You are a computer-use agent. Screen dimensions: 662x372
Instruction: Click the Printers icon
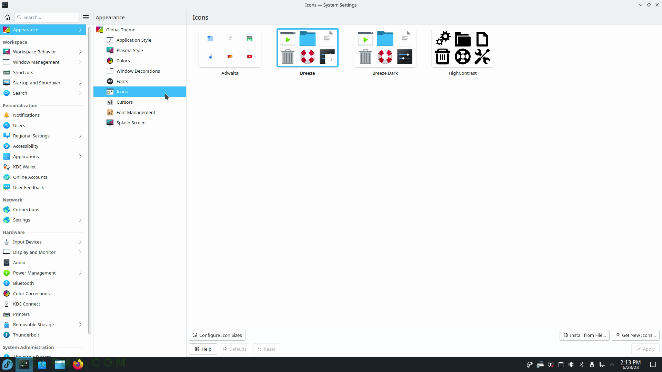click(x=7, y=314)
